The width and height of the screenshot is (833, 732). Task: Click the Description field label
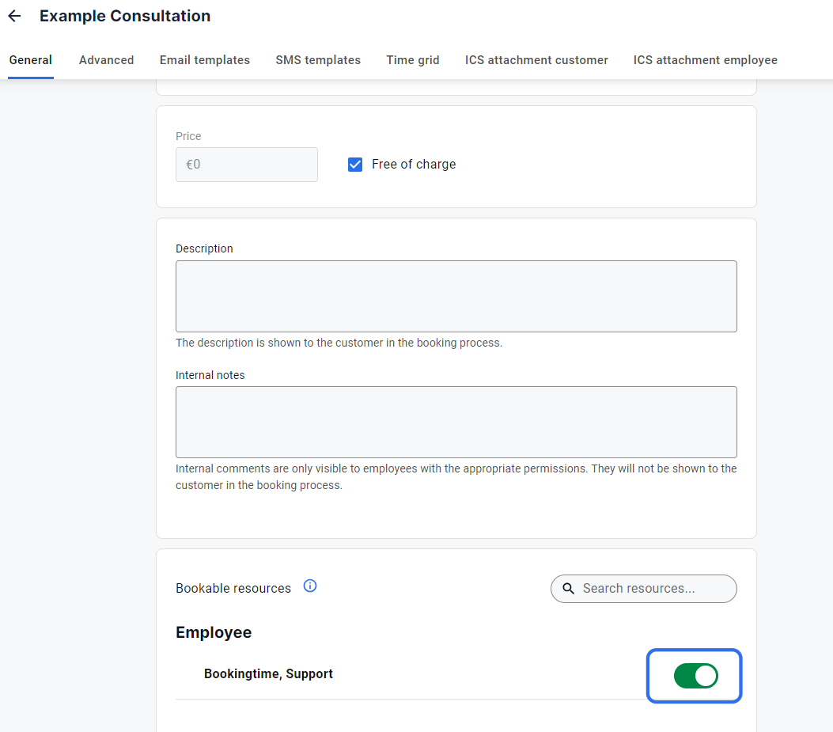tap(204, 248)
